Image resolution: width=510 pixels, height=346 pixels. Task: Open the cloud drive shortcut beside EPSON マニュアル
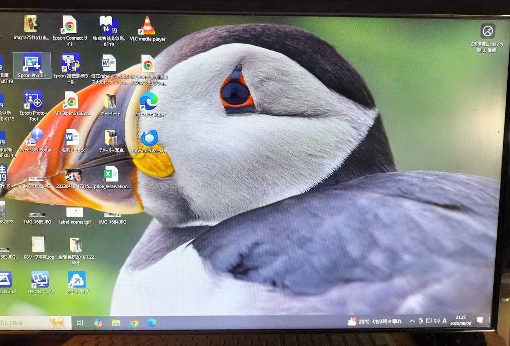[77, 280]
